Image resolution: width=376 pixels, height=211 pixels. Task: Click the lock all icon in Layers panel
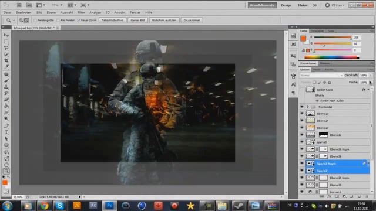(330, 82)
